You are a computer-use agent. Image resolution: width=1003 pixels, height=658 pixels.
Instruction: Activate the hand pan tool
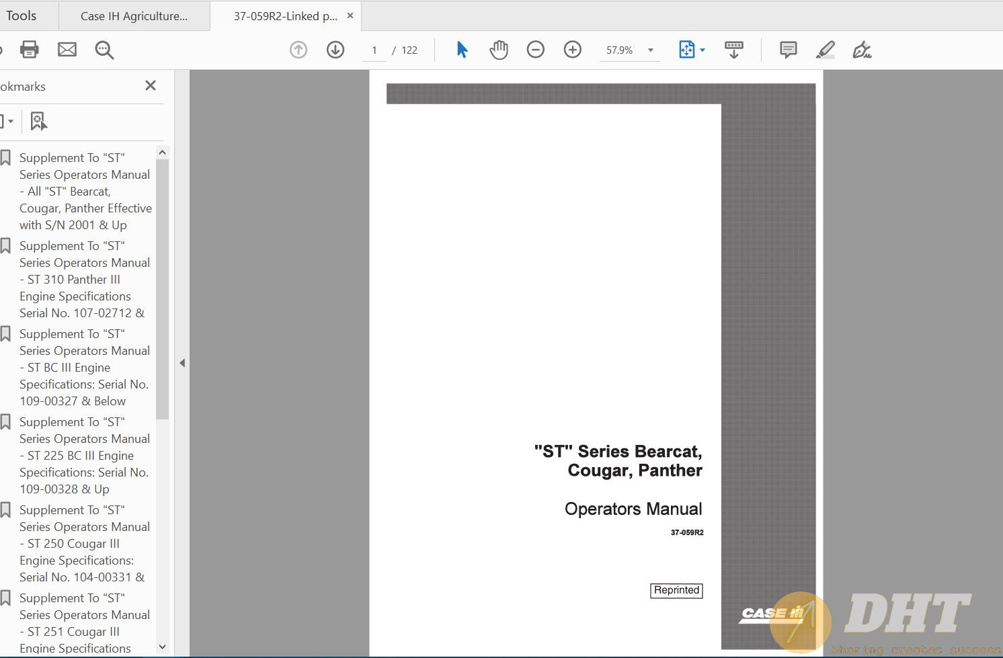(x=499, y=50)
